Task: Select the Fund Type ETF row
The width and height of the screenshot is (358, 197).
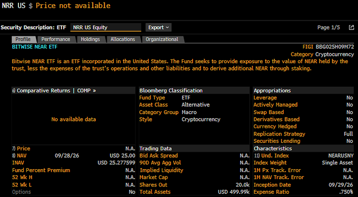Action: pos(194,98)
